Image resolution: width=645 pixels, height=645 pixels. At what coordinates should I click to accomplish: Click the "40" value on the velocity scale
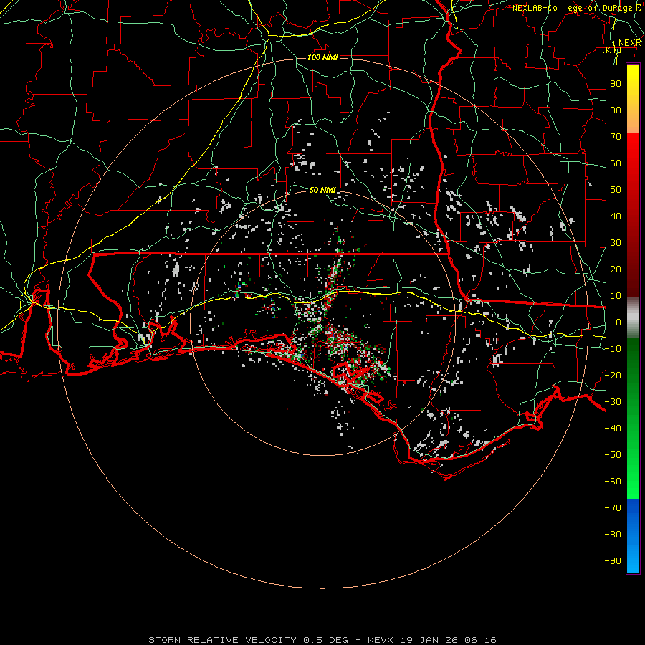click(x=616, y=216)
